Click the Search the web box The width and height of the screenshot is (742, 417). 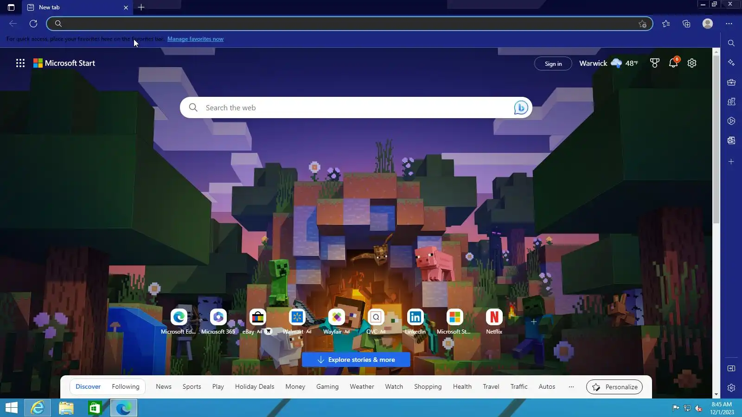point(356,107)
